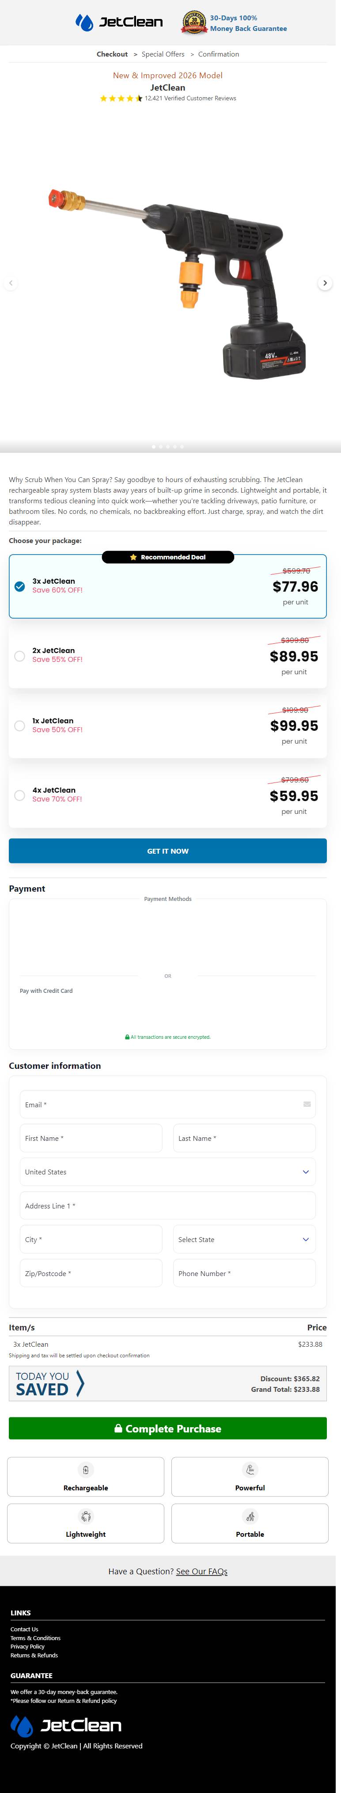Go to Confirmation breadcrumb step
Screen dimensions: 341x1793
click(x=219, y=54)
